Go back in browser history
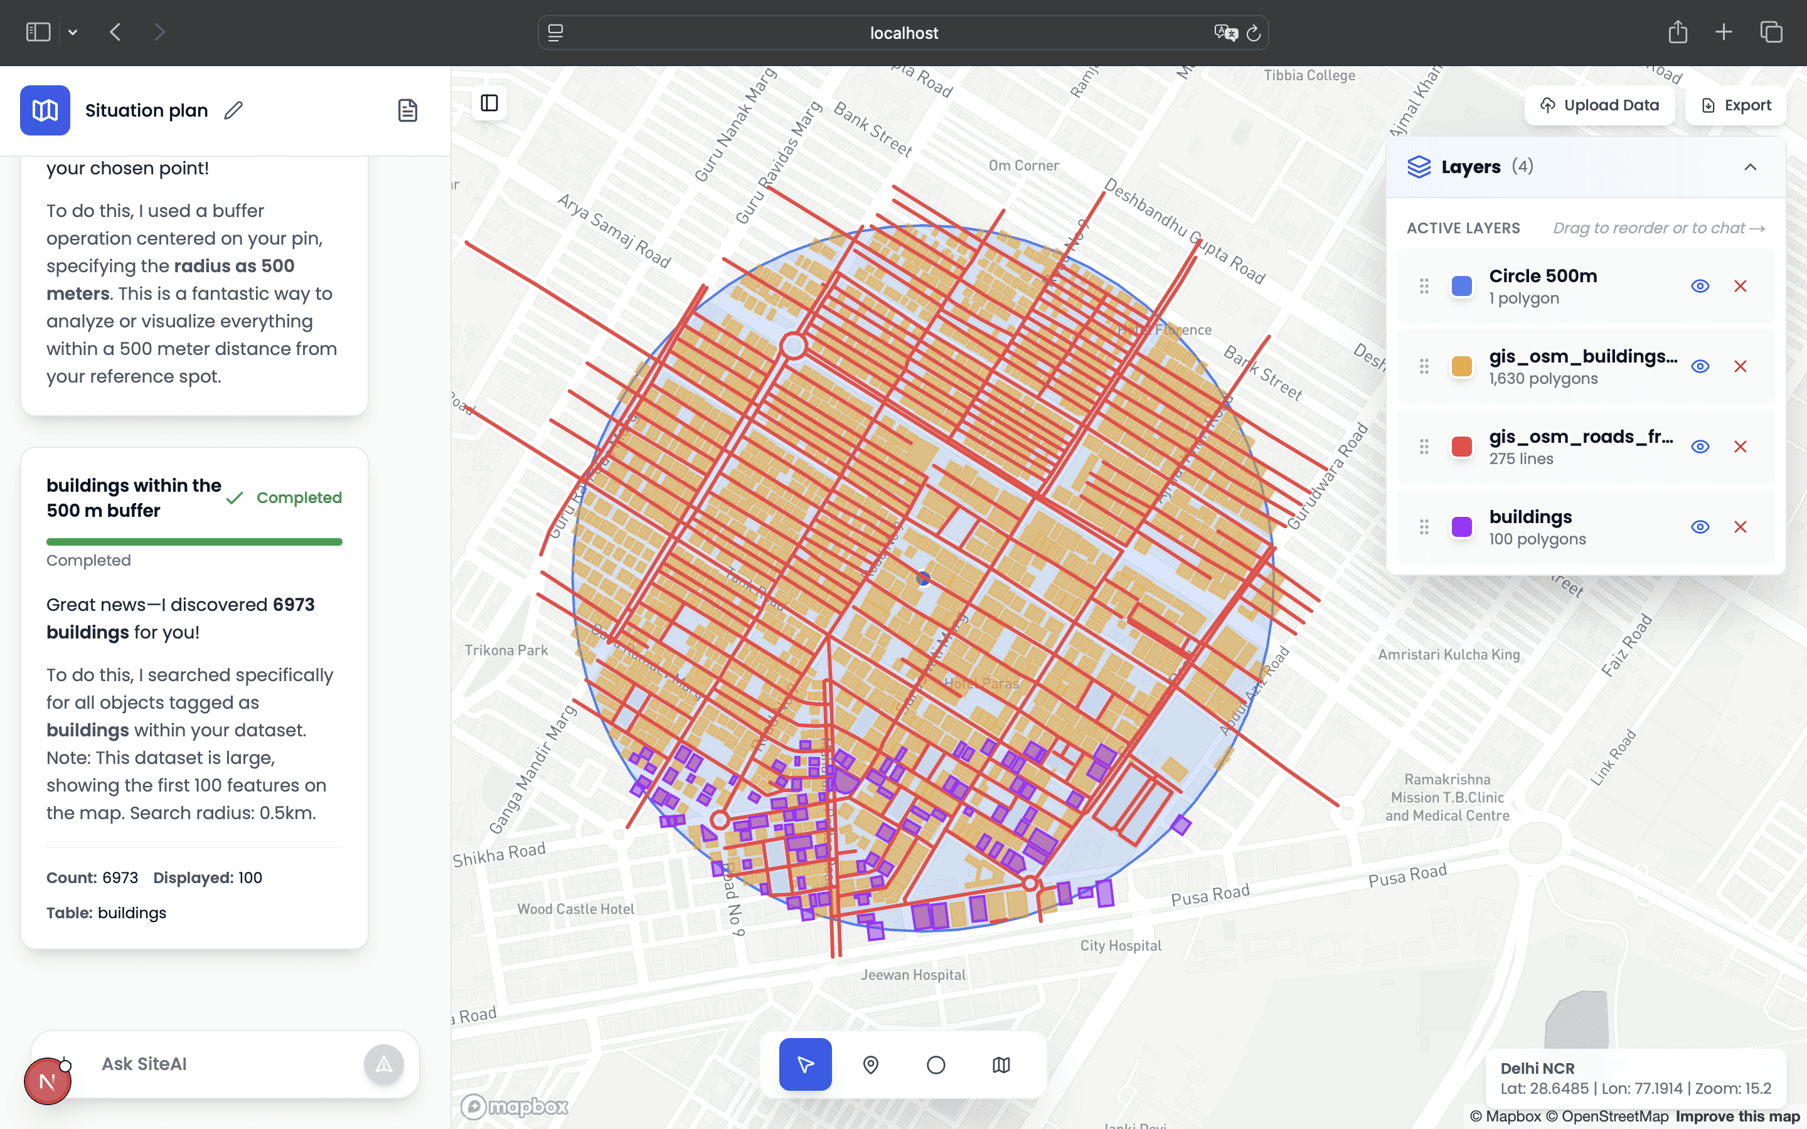The width and height of the screenshot is (1807, 1129). pyautogui.click(x=115, y=32)
